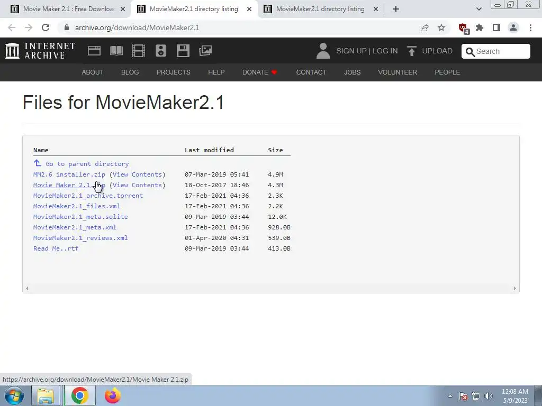Image resolution: width=542 pixels, height=406 pixels.
Task: Toggle the browser side panel icon
Action: click(496, 27)
